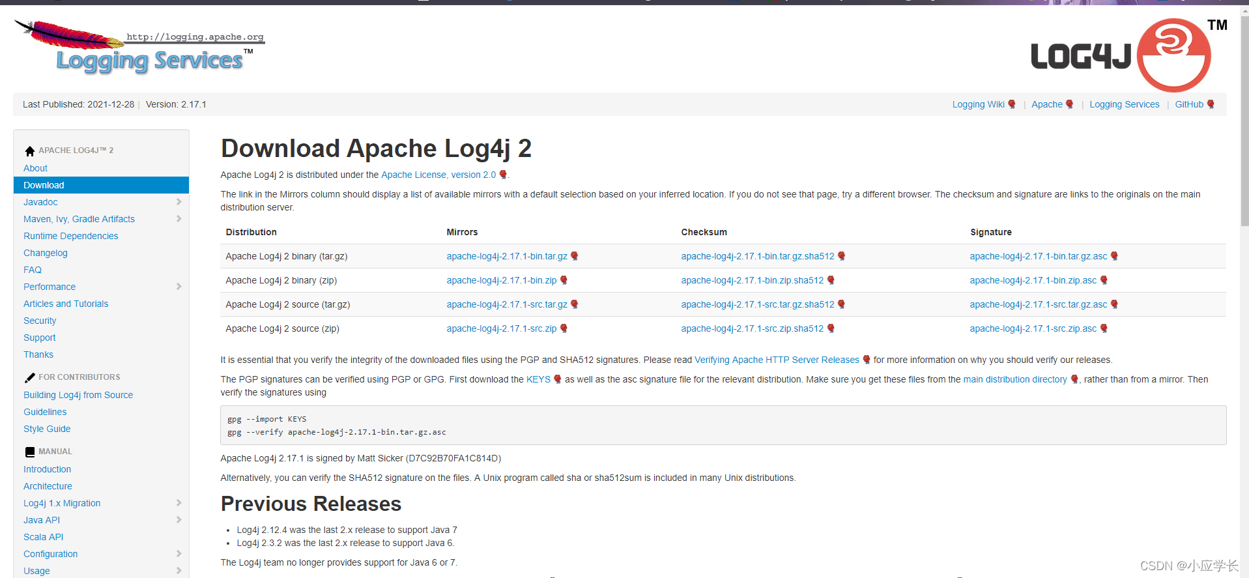Download apache-log4j-2.17.1-bin.zip mirror link
The image size is (1249, 578).
(501, 280)
